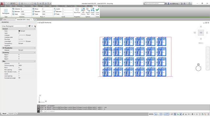Click the Color ByLayer black swatch
This screenshot has height=118, width=210.
click(x=19, y=31)
